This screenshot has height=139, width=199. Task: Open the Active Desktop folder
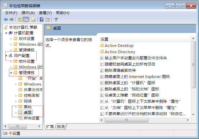point(119,45)
